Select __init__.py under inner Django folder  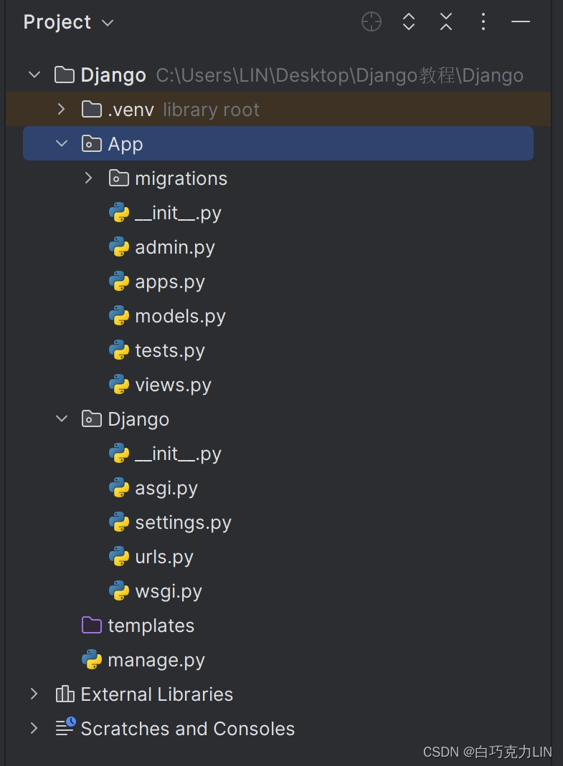click(x=178, y=454)
